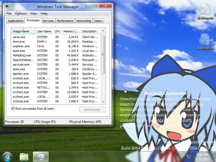This screenshot has height=162, width=216.
Task: Select svchost.exe using 620 K memory
Action: coord(56,78)
